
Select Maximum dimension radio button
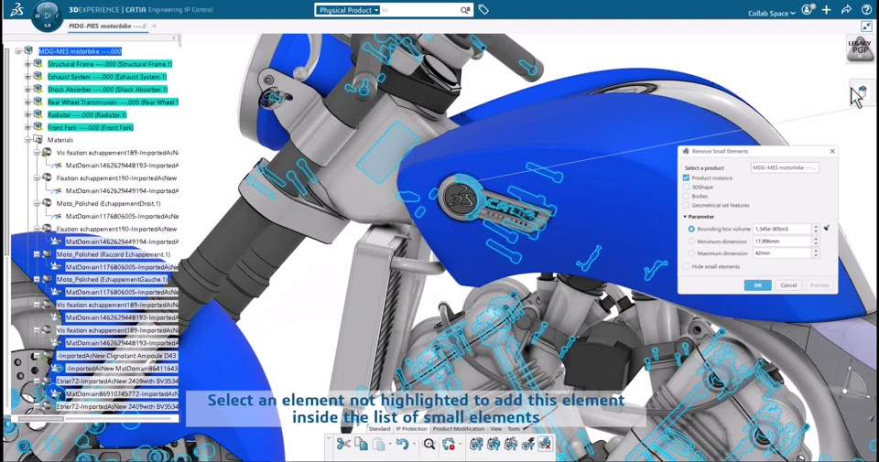pos(691,253)
